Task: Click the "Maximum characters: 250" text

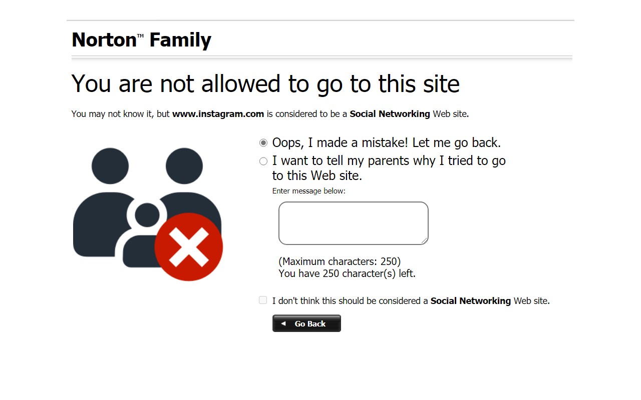Action: point(340,261)
